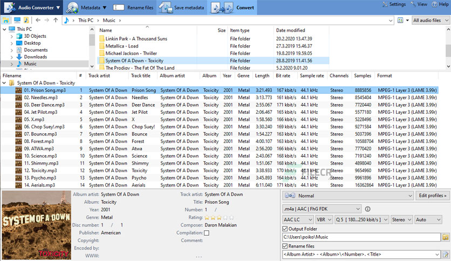Image resolution: width=451 pixels, height=261 pixels.
Task: Click the icon of 12. Toxicity.mp3
Action: [19, 170]
